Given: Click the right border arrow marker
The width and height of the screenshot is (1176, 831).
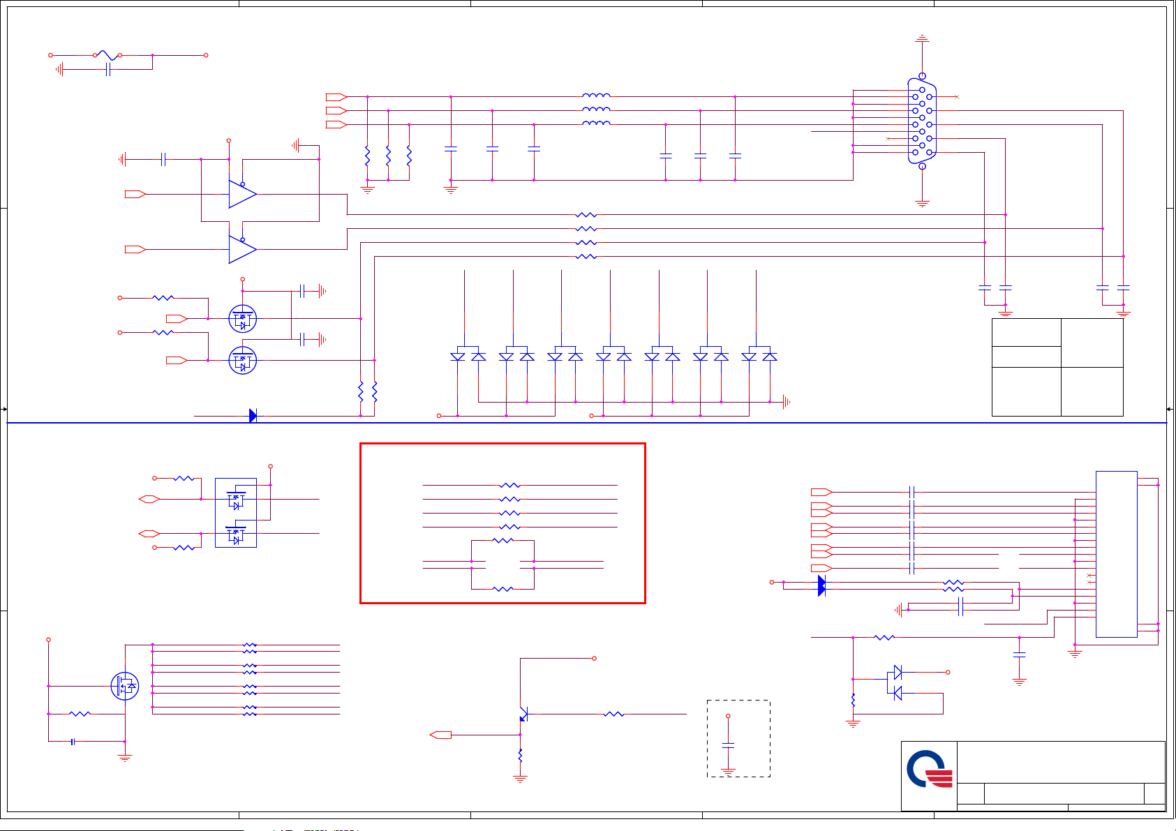Looking at the screenshot, I should (x=1170, y=409).
